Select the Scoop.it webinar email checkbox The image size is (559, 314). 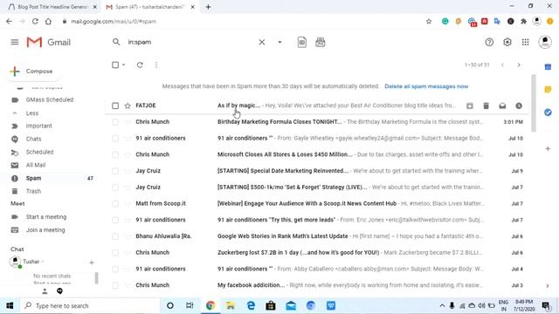tap(115, 203)
